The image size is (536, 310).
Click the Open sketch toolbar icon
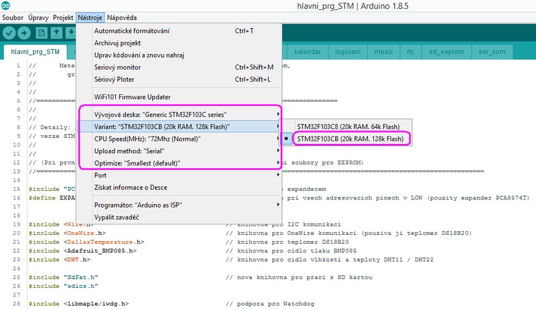pyautogui.click(x=56, y=33)
